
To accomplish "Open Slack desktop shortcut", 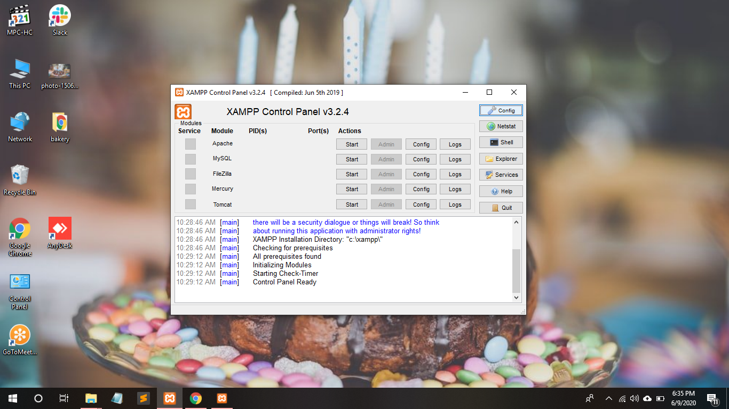I will coord(60,20).
